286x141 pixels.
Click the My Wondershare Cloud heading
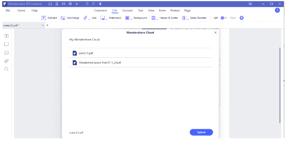coord(85,40)
